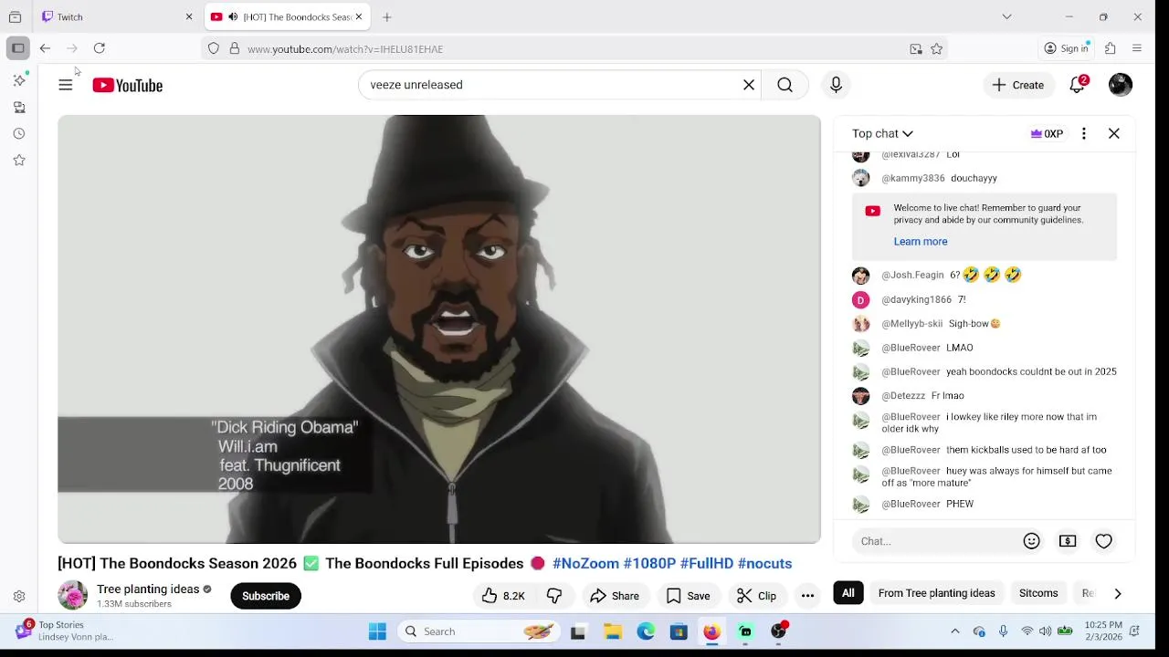The height and width of the screenshot is (657, 1169).
Task: Open the Firefox application menu
Action: tap(1137, 48)
